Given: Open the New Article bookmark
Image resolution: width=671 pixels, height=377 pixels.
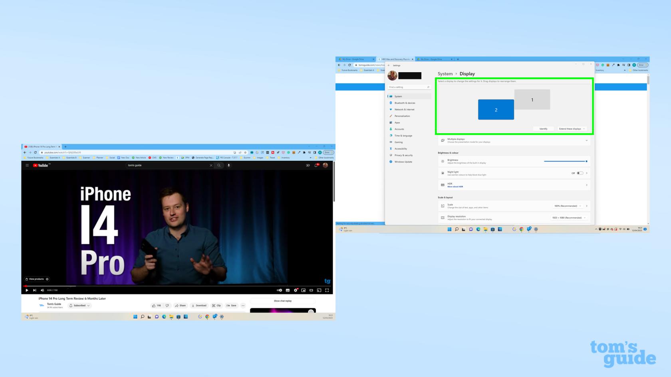Looking at the screenshot, I should pyautogui.click(x=139, y=158).
